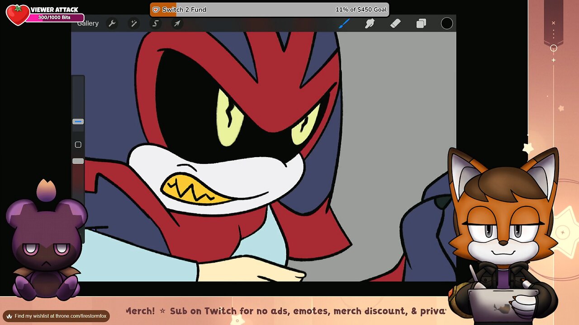Select the Brush tool
579x325 pixels.
tap(344, 23)
